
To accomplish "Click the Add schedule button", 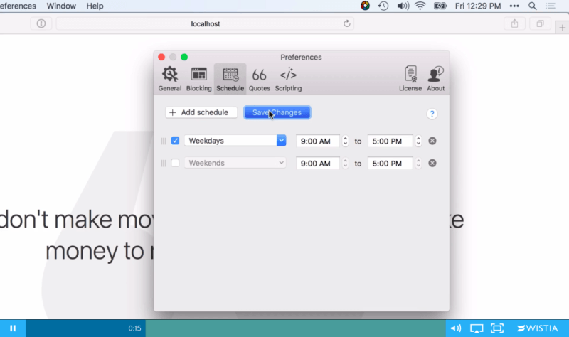I will (201, 112).
